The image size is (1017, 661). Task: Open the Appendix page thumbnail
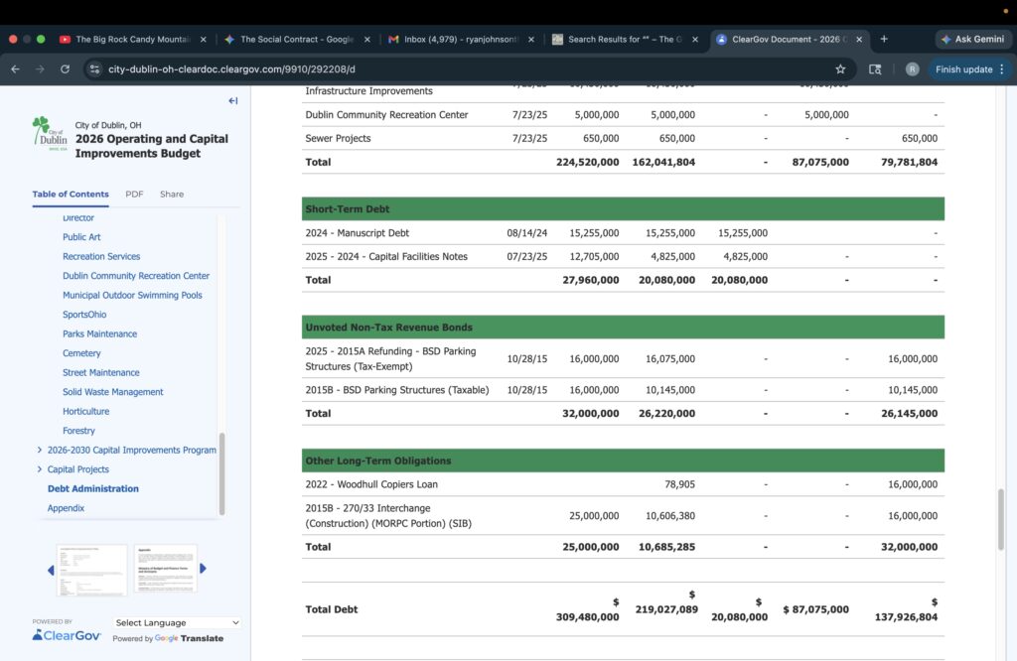pos(166,569)
